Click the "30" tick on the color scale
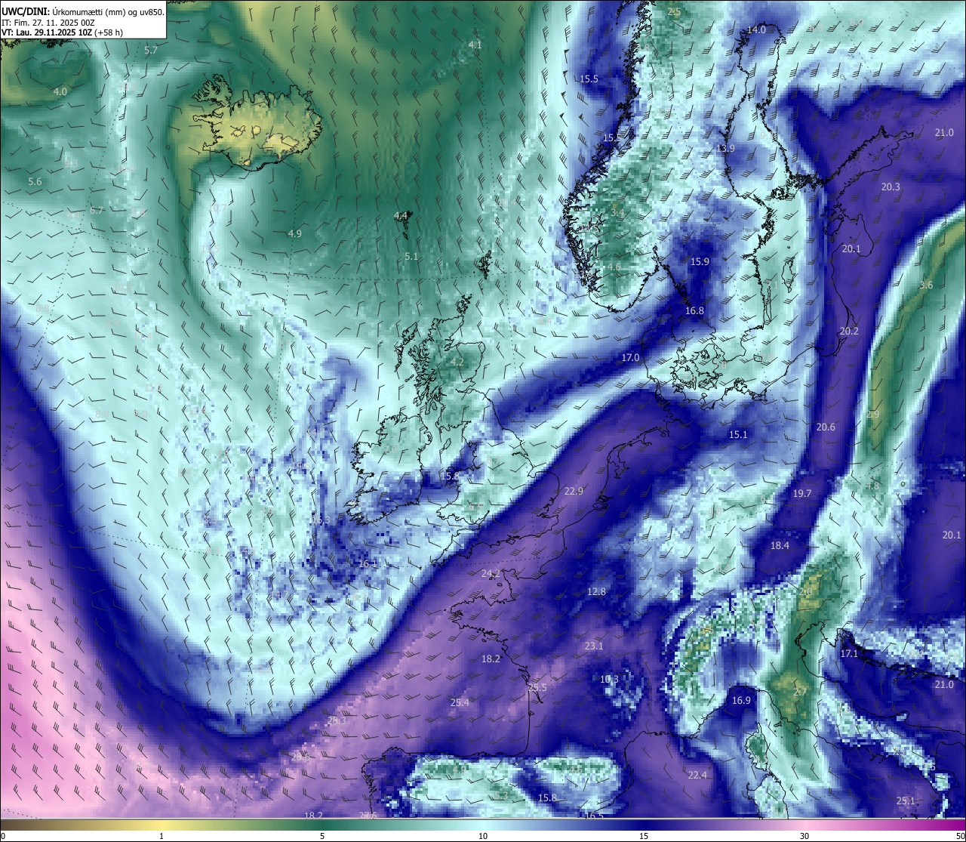This screenshot has height=842, width=966. [x=804, y=836]
